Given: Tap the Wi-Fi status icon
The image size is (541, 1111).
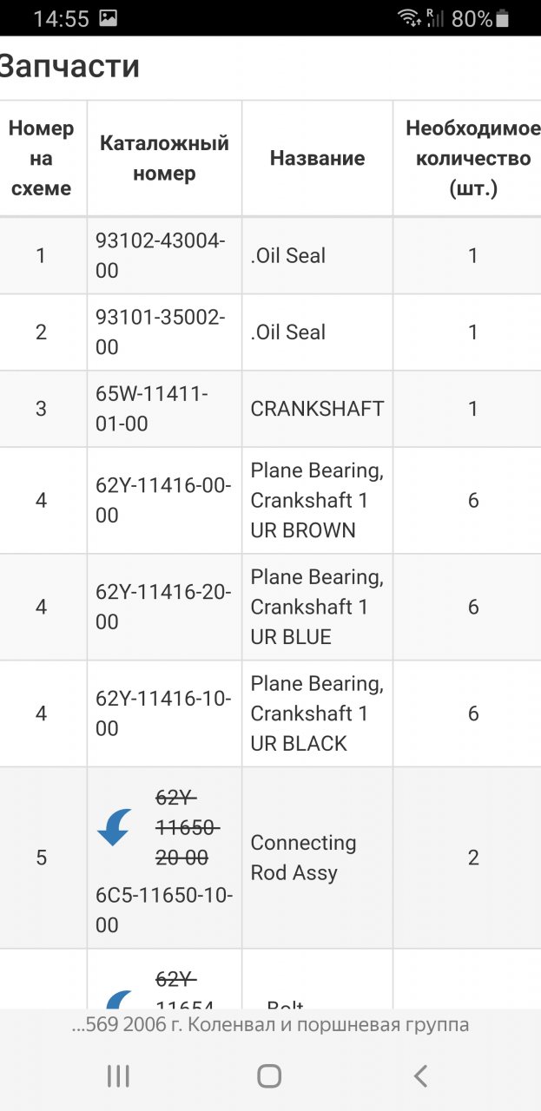Looking at the screenshot, I should [408, 18].
